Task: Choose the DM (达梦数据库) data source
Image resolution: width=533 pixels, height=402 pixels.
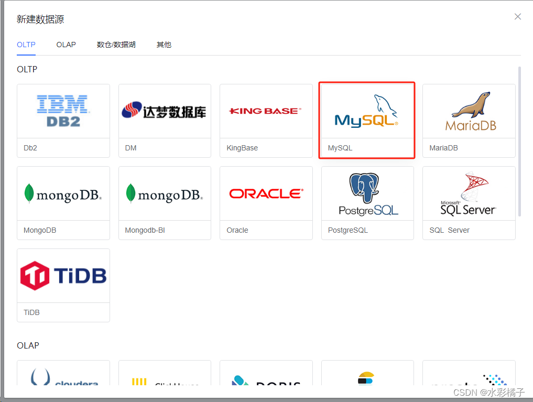Action: 165,121
